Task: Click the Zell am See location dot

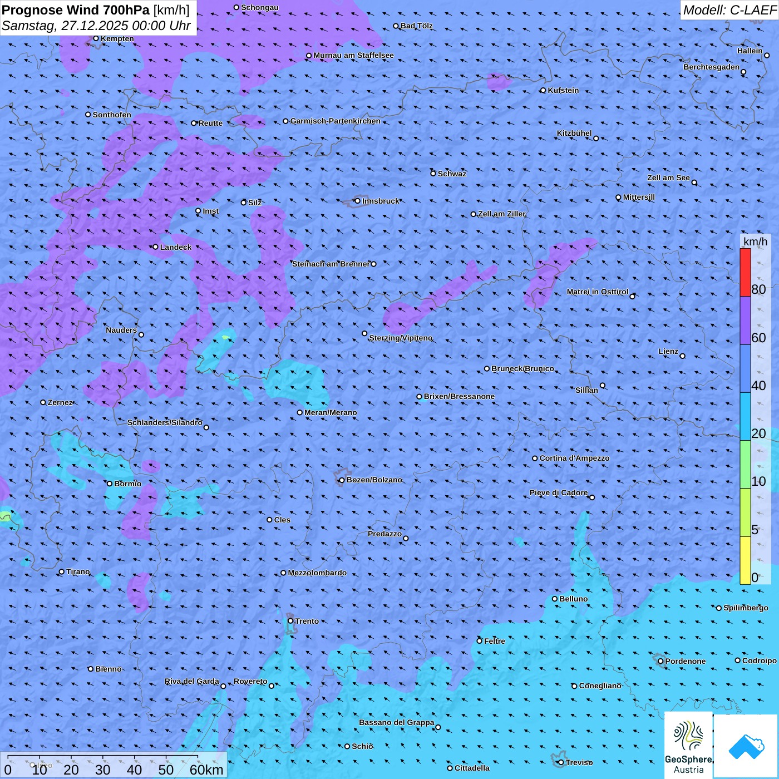Action: tap(694, 183)
